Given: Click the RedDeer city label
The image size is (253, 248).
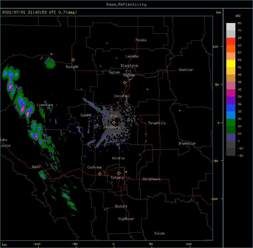Looking at the screenshot, I should (x=129, y=75).
